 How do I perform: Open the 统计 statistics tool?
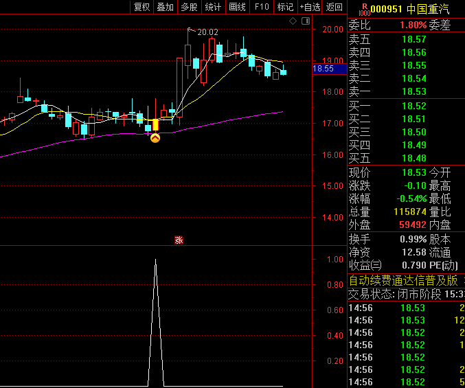[x=213, y=7]
